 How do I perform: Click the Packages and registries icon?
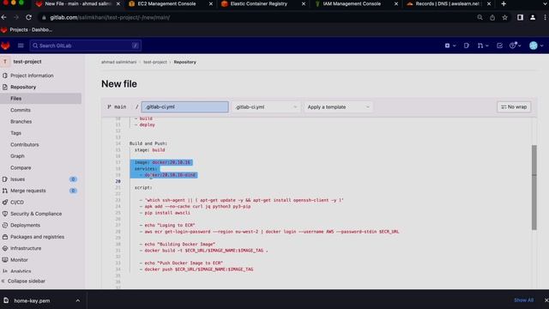pyautogui.click(x=5, y=237)
